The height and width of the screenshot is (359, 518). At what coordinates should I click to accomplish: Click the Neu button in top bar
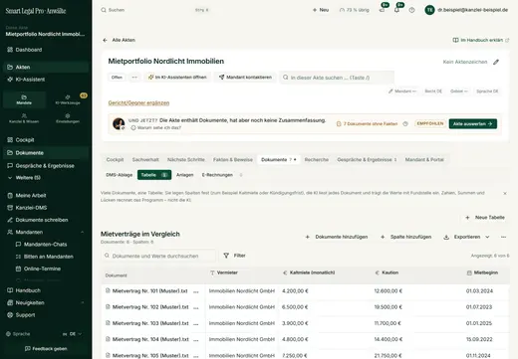point(321,10)
